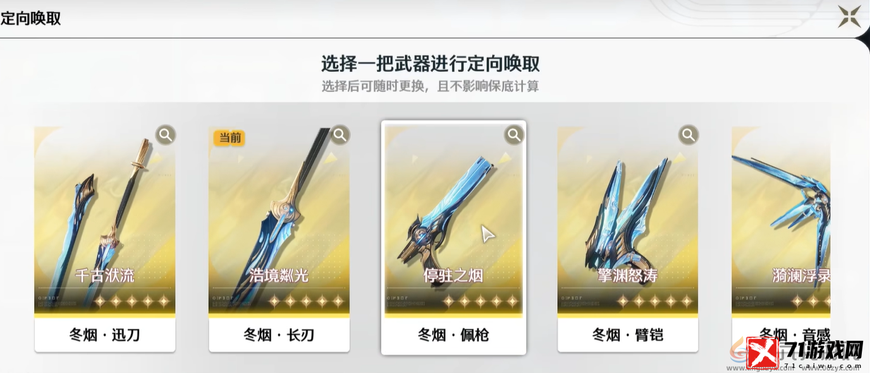Click the 停驻之烟 weapon name text
Viewport: 870px width, 373px height.
point(453,275)
